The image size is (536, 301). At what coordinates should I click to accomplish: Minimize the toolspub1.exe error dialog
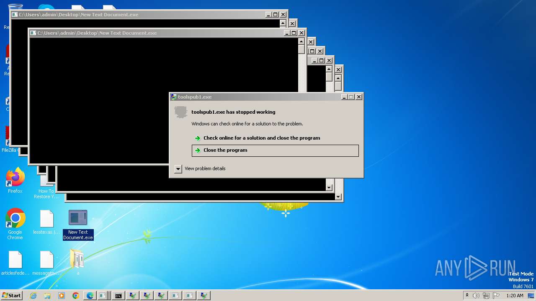tap(344, 97)
